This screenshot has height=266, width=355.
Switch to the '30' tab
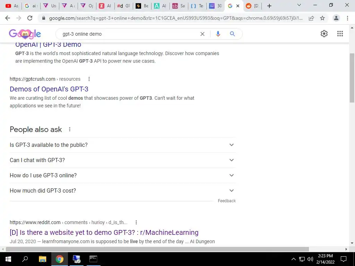[x=216, y=6]
